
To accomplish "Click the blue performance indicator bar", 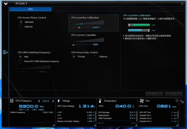I will coord(139,30).
